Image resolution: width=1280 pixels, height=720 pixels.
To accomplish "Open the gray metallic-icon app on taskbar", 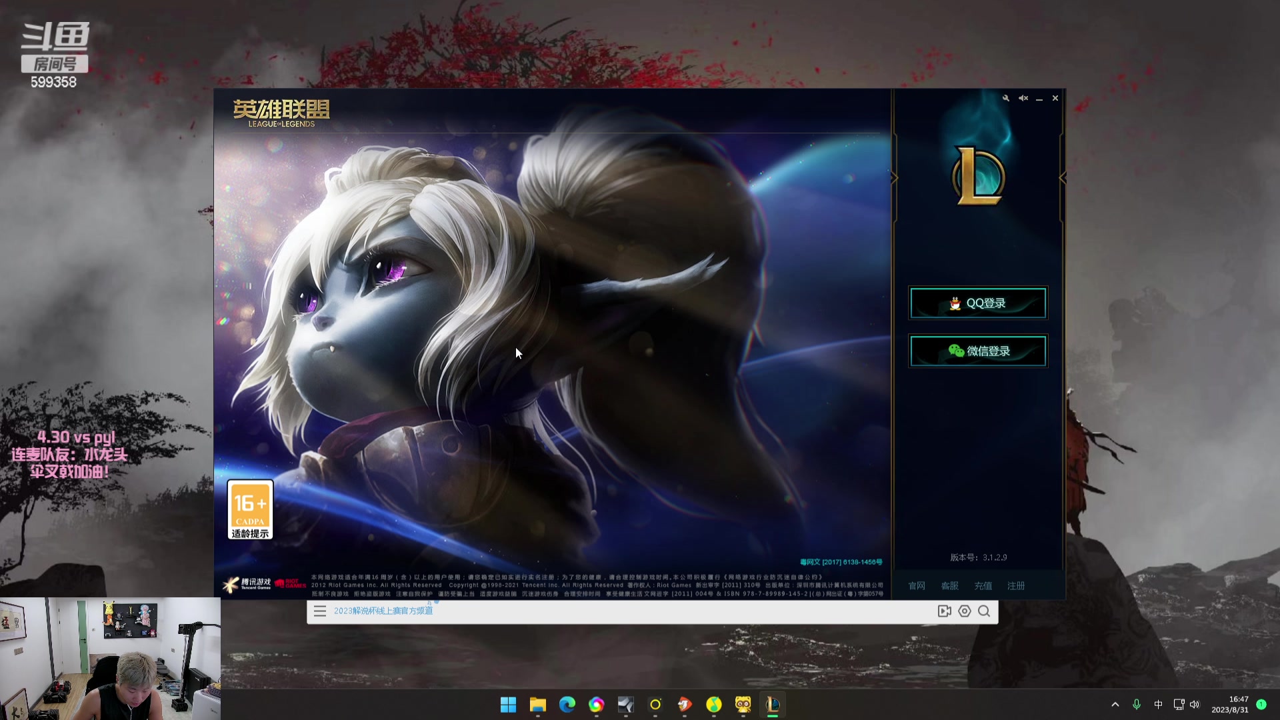I will [626, 705].
